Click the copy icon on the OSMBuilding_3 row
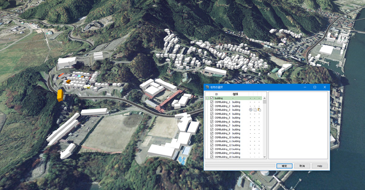Screen dimensions: 365x190 (255, 110)
